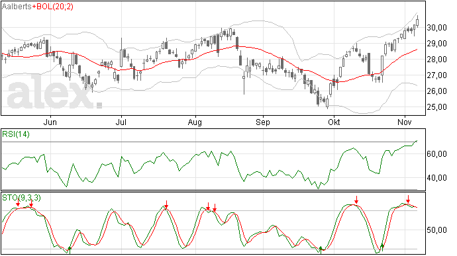Click the Jul month label
457x256 pixels.
121,122
